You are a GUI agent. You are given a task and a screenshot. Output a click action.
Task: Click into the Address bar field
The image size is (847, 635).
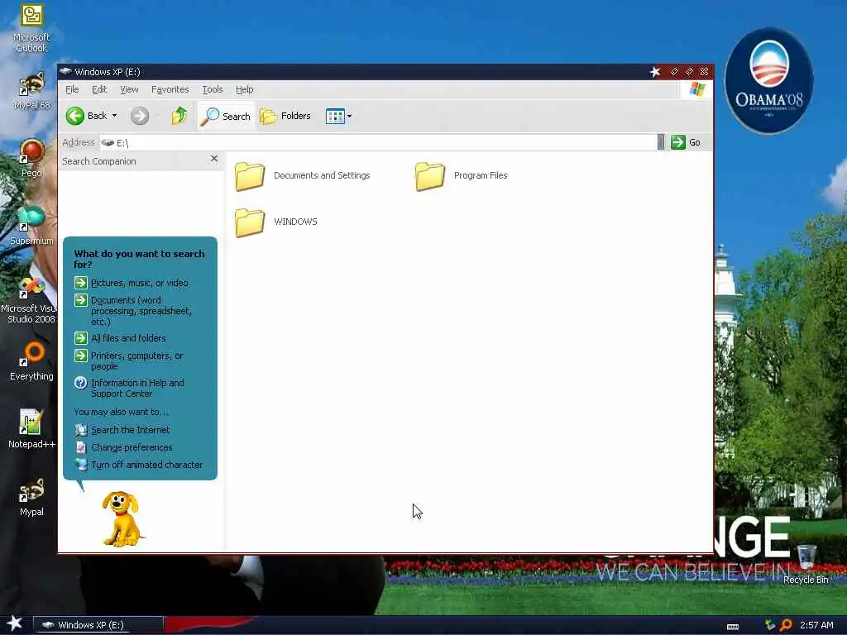click(x=378, y=142)
